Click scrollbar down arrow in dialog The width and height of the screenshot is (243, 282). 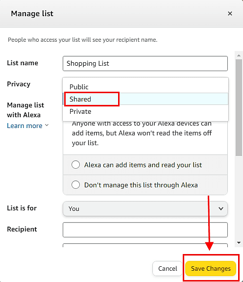[x=239, y=243]
